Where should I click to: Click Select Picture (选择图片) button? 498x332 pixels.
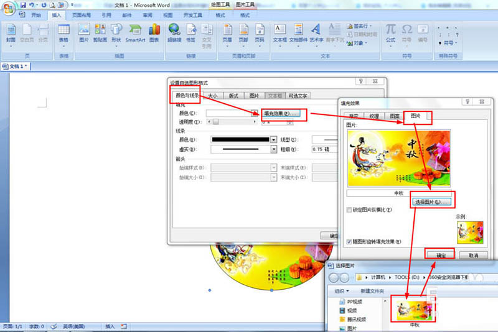click(431, 201)
